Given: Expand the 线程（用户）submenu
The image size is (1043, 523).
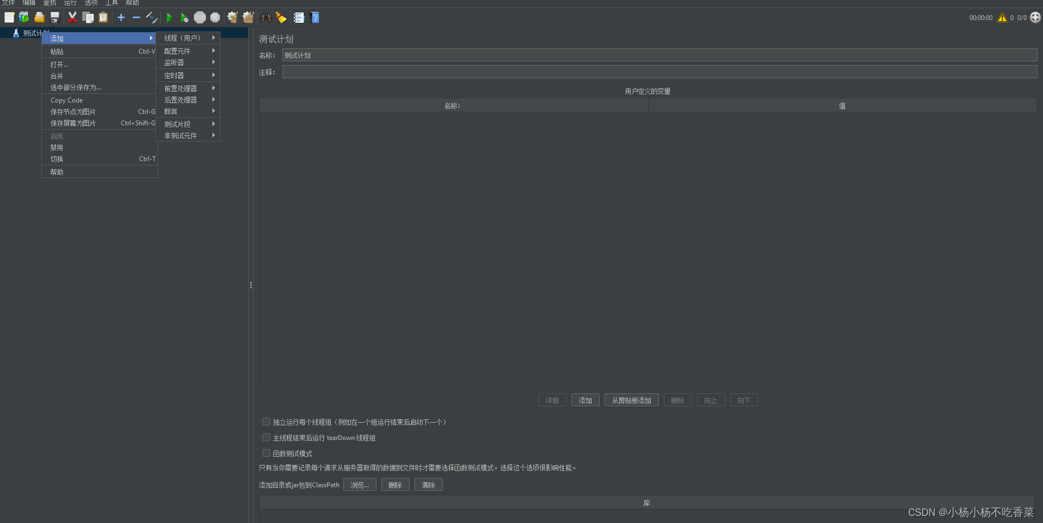Looking at the screenshot, I should coord(188,38).
